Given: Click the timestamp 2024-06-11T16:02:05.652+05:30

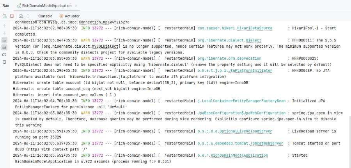Looking at the screenshot, I should [x=45, y=155].
